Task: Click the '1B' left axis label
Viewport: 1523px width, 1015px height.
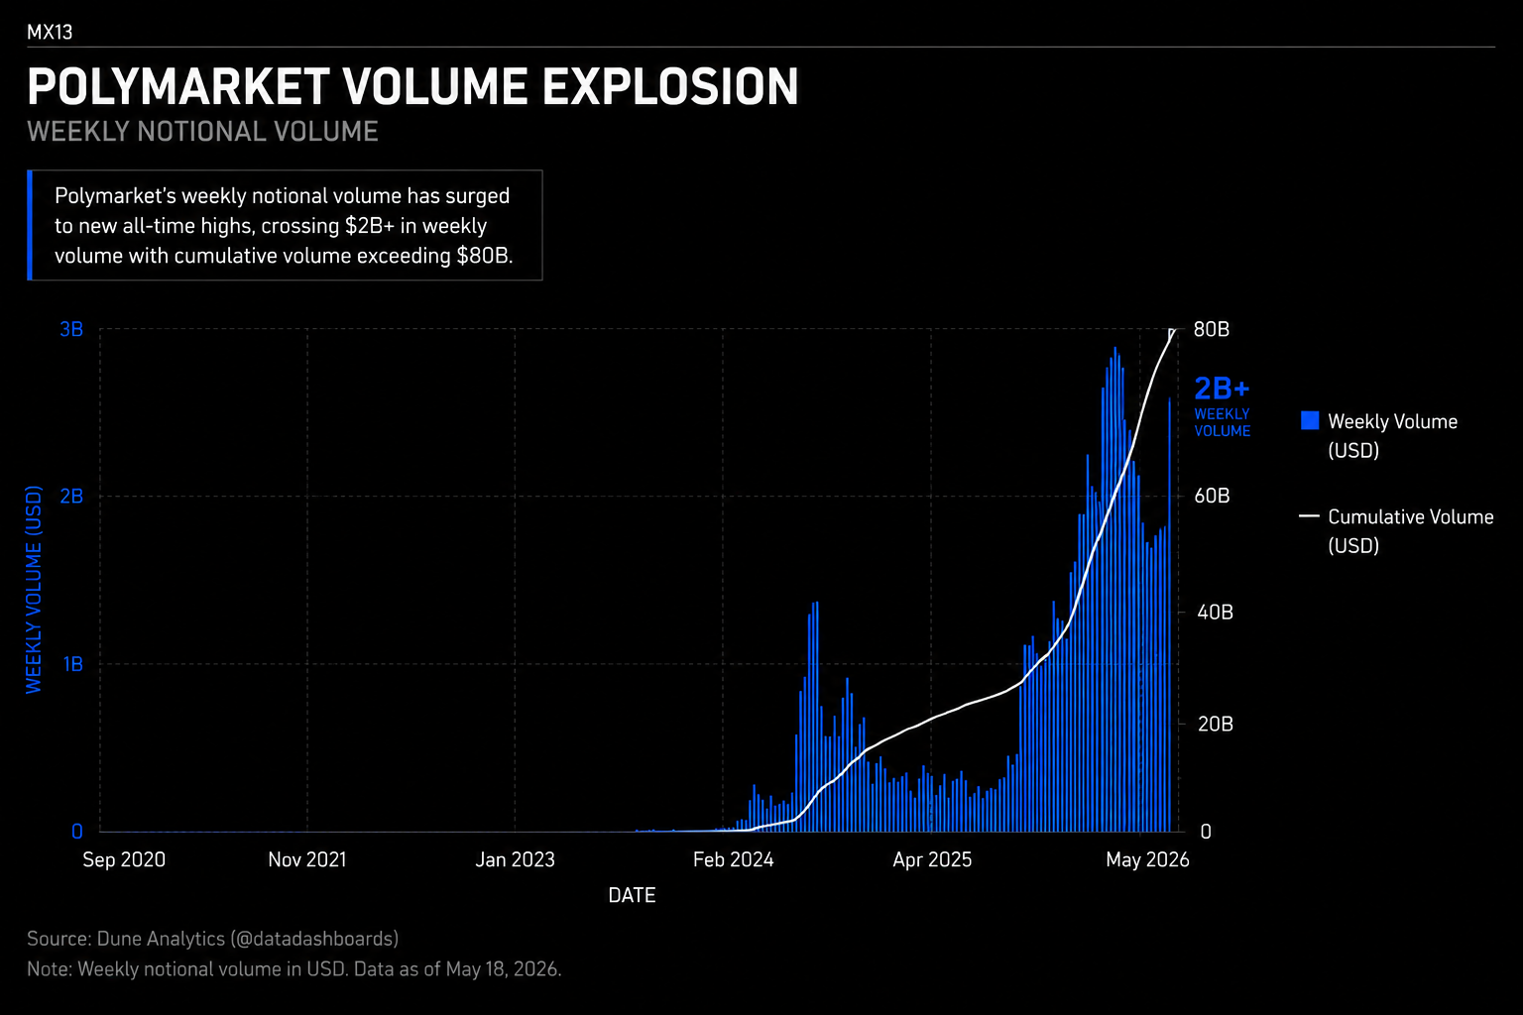Action: tap(72, 664)
